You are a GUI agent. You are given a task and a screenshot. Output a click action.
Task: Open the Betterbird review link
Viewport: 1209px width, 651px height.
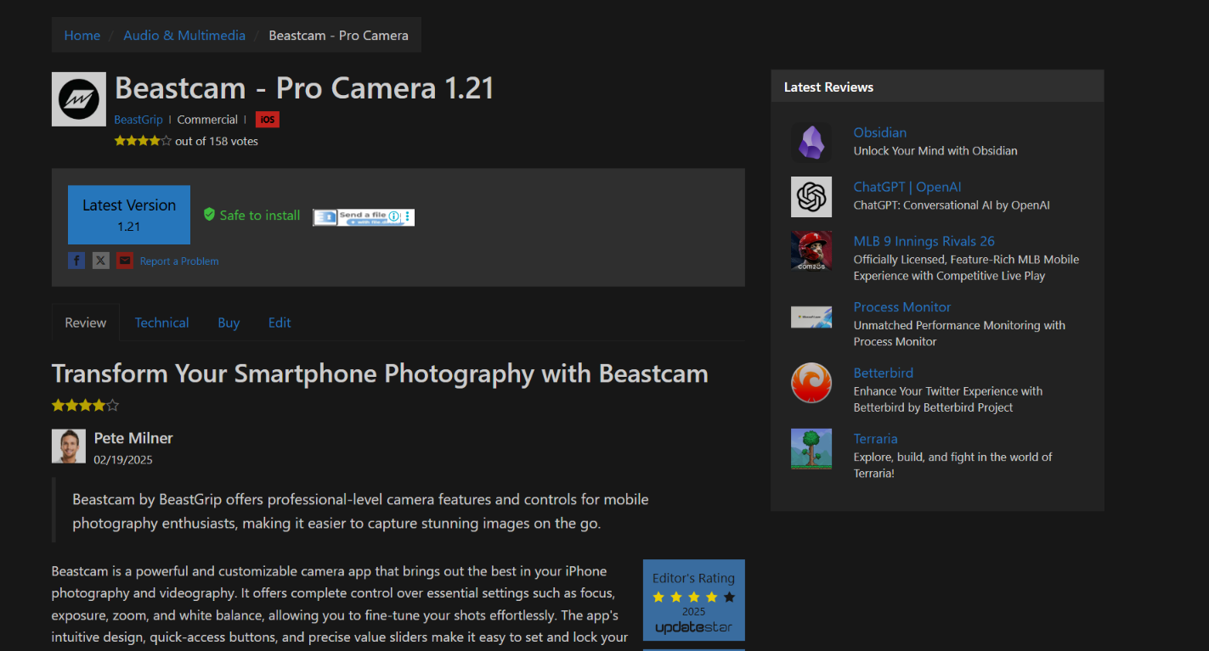[x=884, y=373]
